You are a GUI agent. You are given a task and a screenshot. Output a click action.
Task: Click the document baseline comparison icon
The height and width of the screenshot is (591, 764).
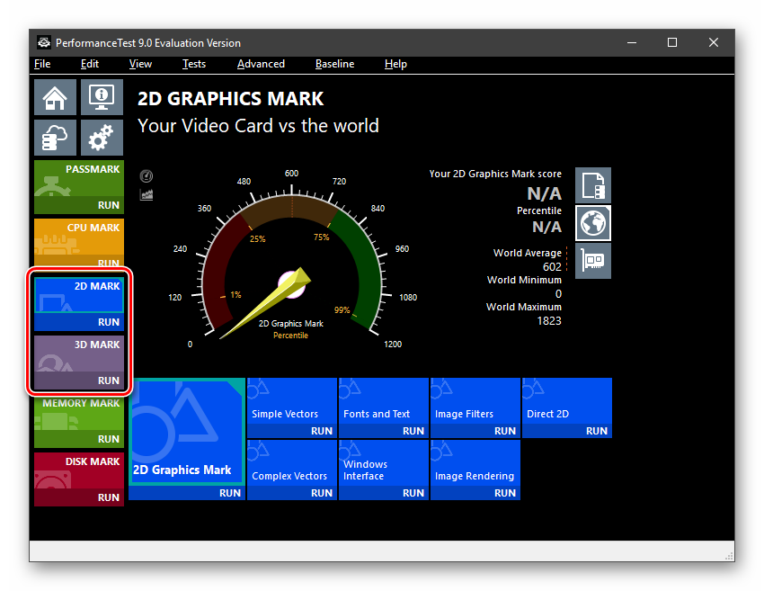(x=593, y=185)
